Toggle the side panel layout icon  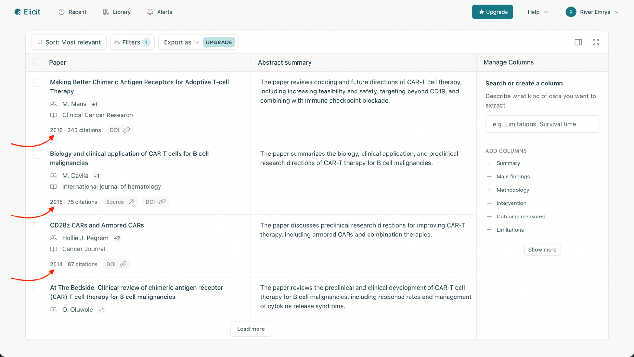(578, 42)
